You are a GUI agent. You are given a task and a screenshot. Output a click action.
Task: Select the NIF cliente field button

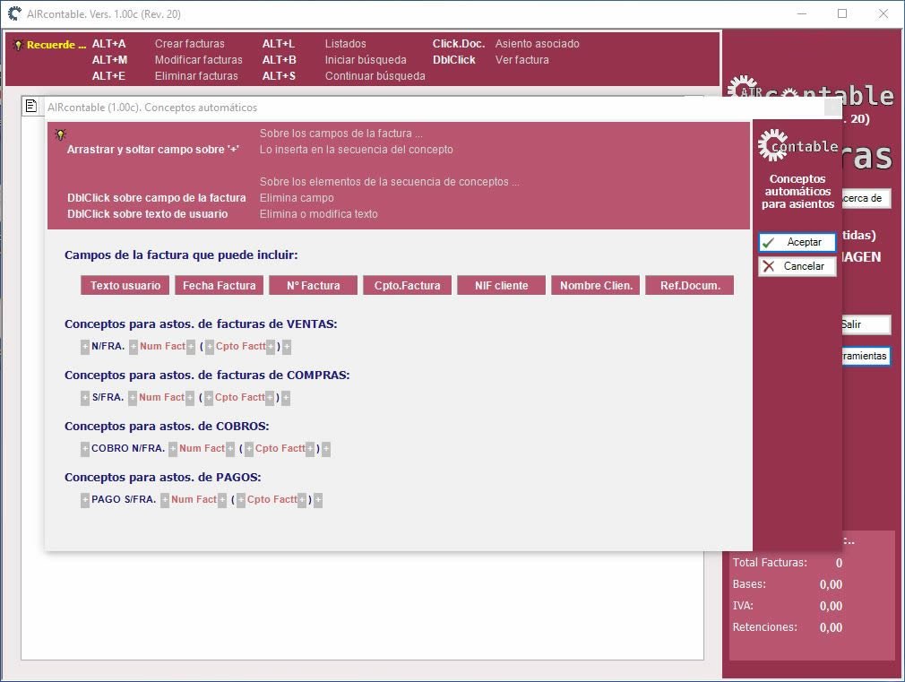(x=501, y=286)
